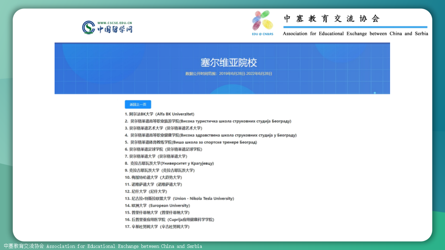
Task: Click the 数据公开时间范围 date range text
Action: click(229, 74)
